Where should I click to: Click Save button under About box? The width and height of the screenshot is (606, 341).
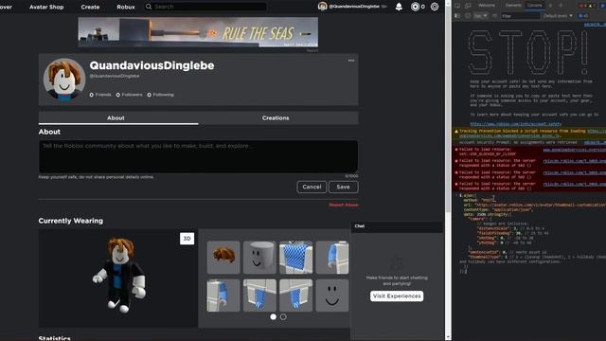click(x=343, y=187)
